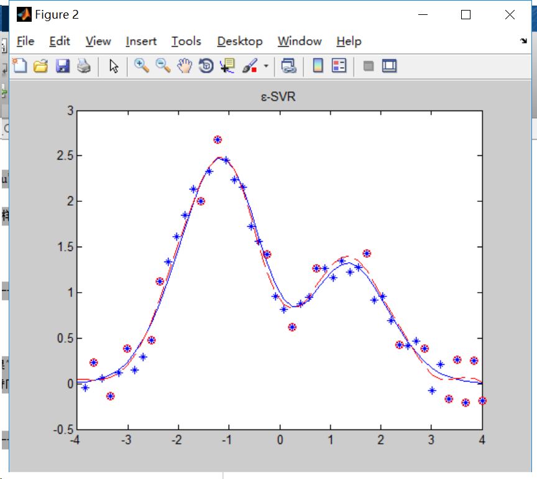Viewport: 537px width, 479px height.
Task: Insert a legend with the toolbar icon
Action: [338, 65]
